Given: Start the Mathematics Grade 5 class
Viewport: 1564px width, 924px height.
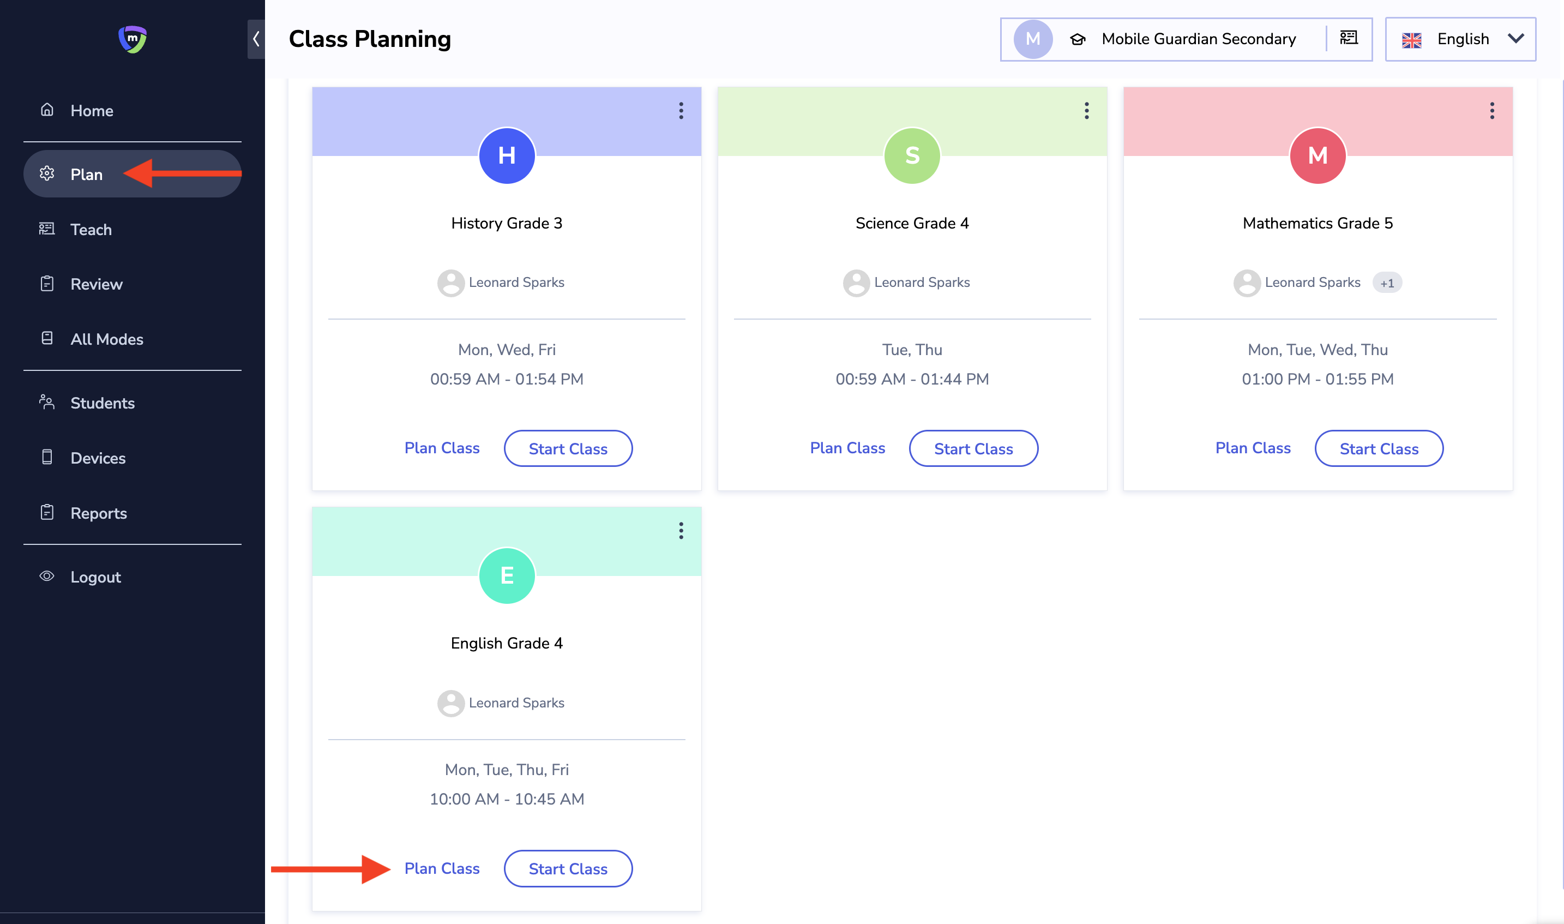Looking at the screenshot, I should pyautogui.click(x=1379, y=448).
